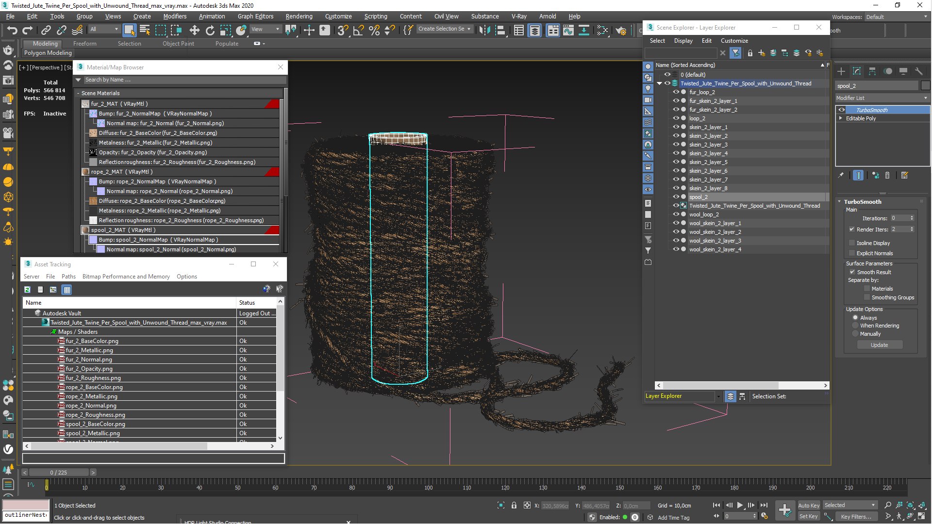Activate the Select Object tool
This screenshot has height=524, width=932.
129,31
